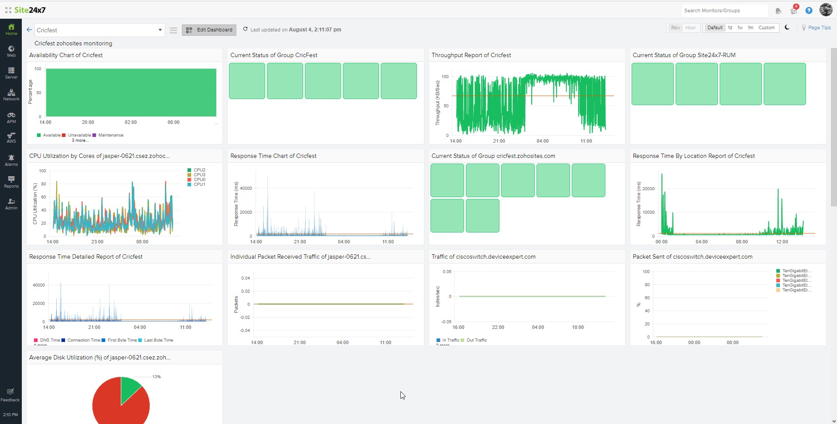837x424 pixels.
Task: Open APM from the sidebar
Action: coord(11,117)
